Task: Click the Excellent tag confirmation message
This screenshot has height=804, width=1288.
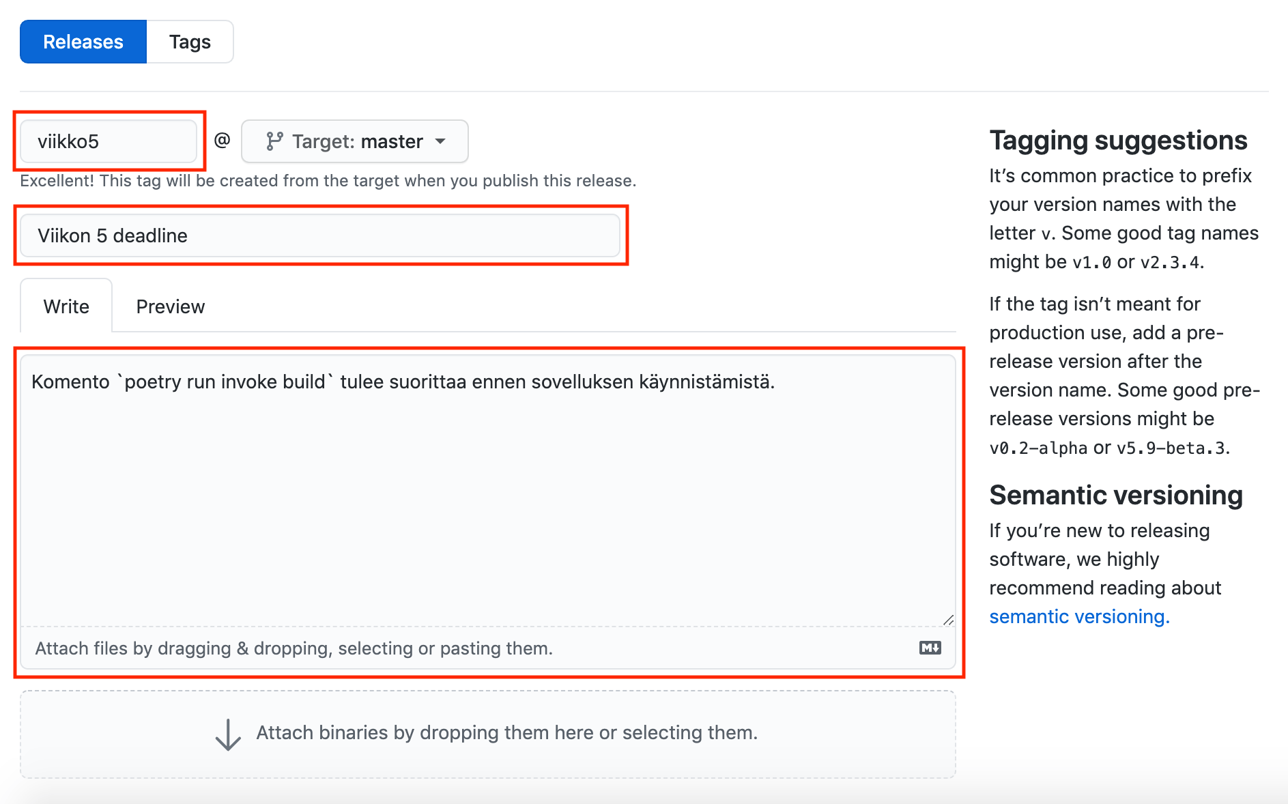Action: click(328, 181)
